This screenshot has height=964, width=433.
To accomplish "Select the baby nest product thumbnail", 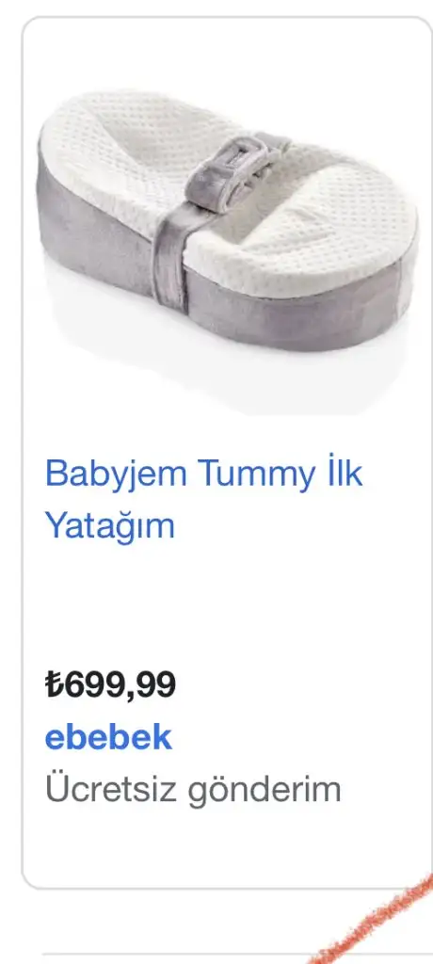I will pos(228,221).
